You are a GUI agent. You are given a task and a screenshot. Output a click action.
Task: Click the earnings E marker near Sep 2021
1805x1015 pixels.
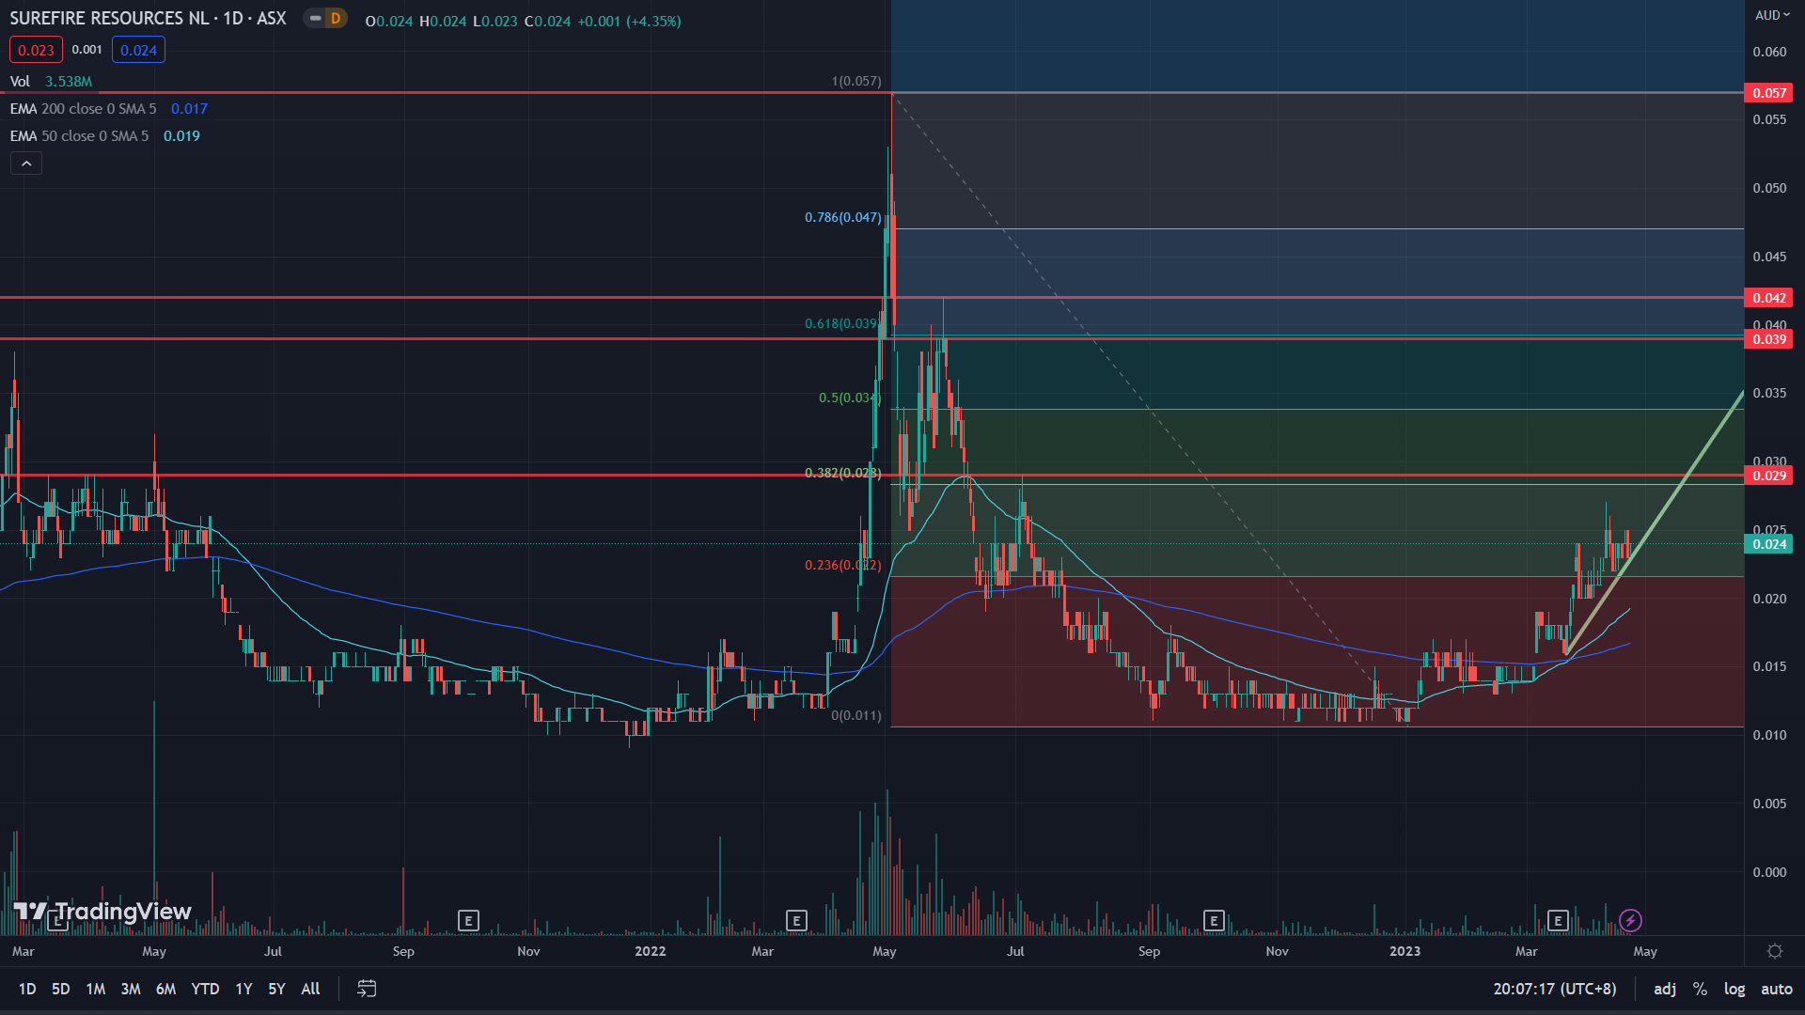(468, 920)
